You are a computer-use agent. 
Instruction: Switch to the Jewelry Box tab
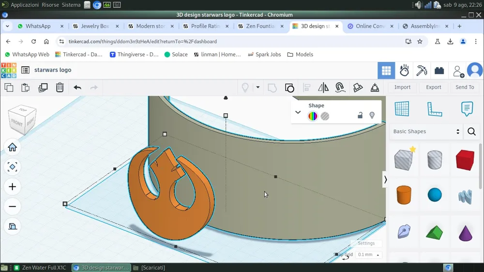tap(96, 26)
